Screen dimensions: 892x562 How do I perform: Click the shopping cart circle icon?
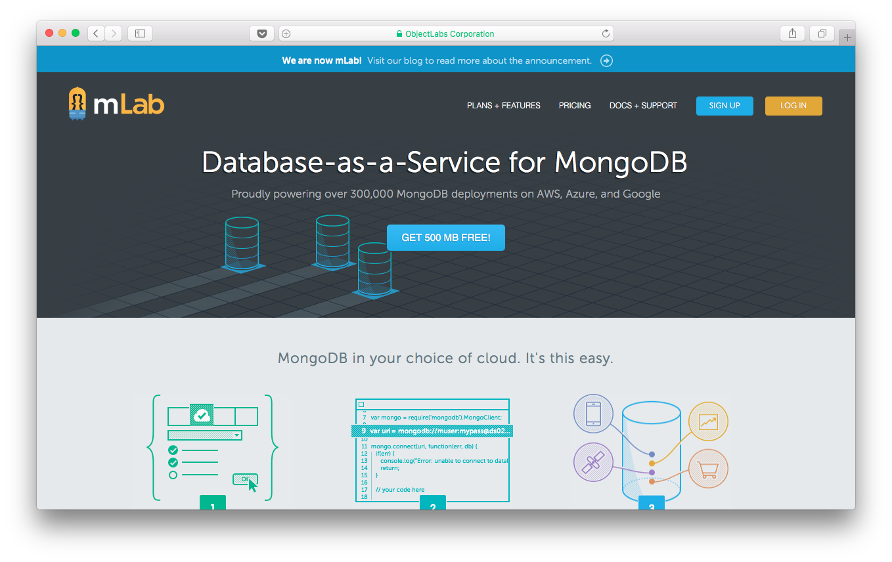708,469
